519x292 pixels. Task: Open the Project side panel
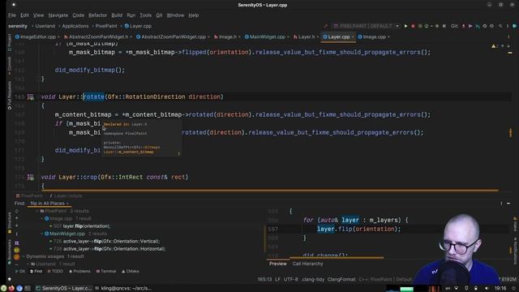[x=9, y=42]
